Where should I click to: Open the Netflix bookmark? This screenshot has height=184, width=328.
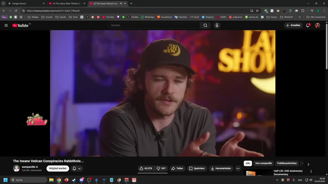222,17
